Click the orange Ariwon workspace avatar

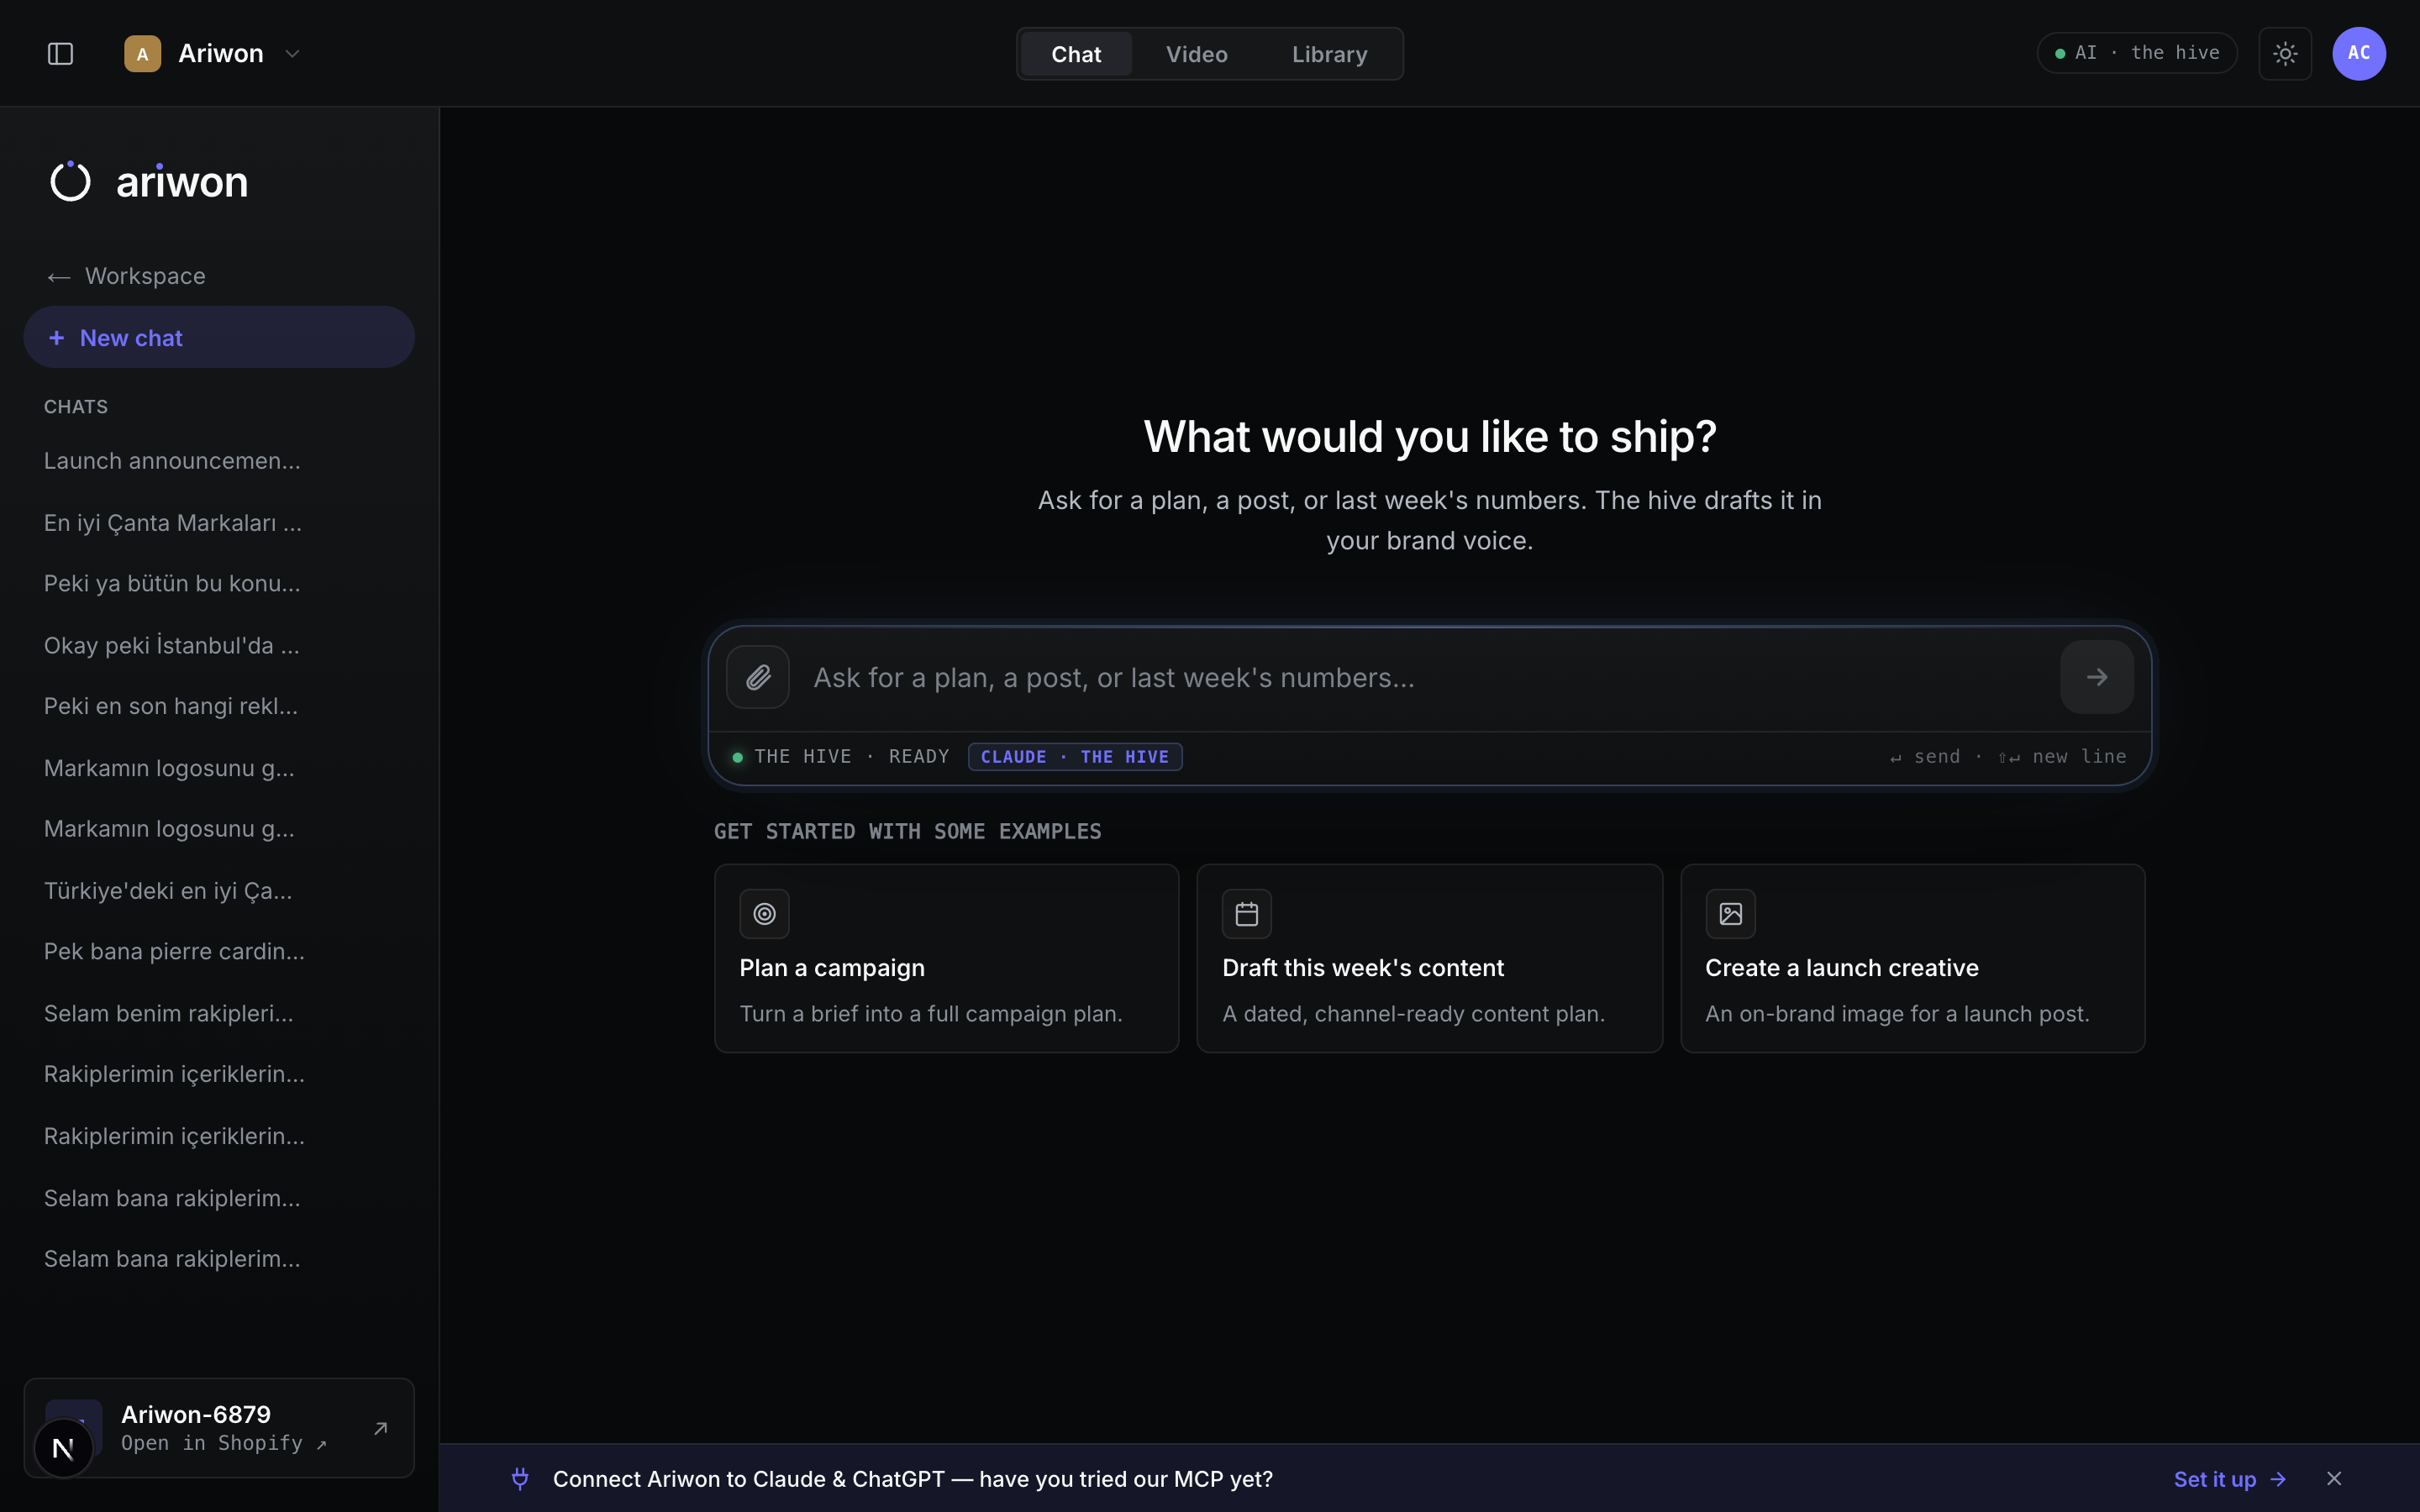pos(142,54)
